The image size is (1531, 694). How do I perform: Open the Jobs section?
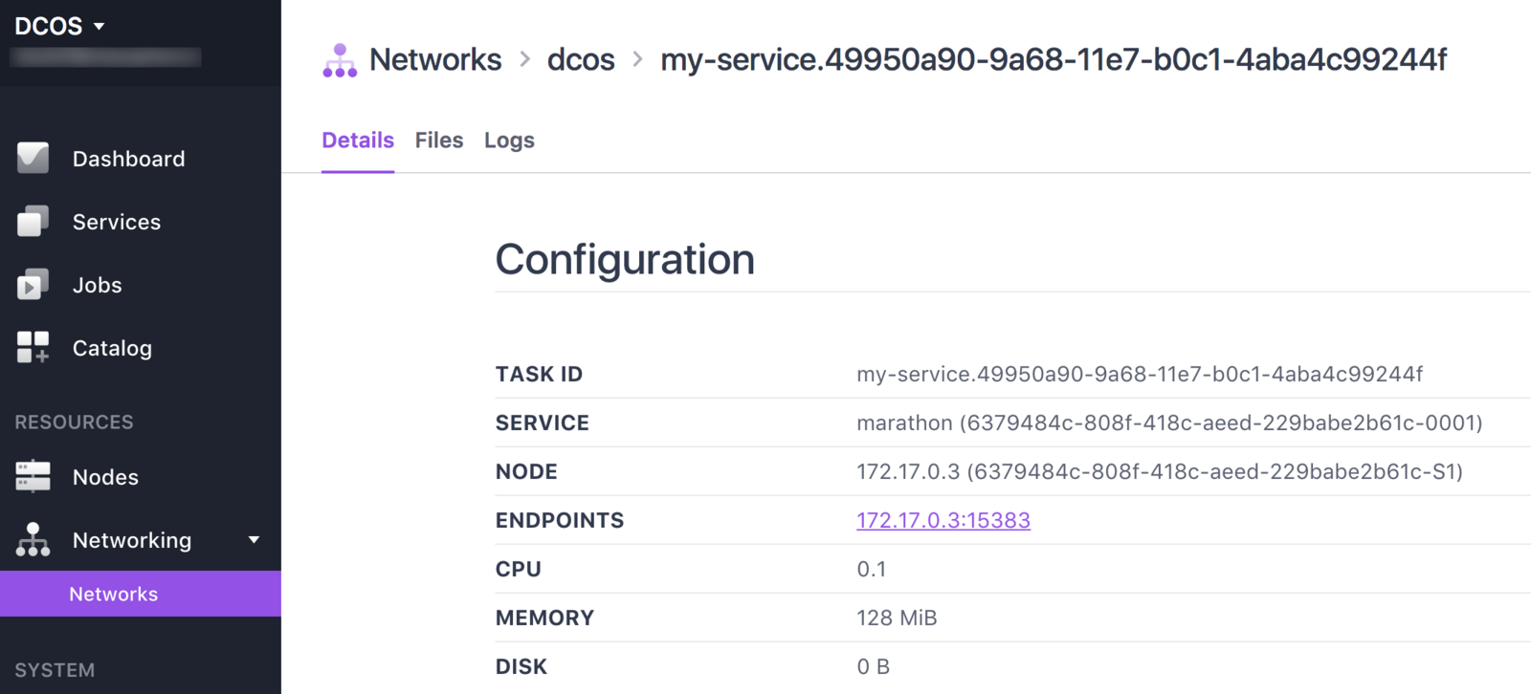pos(98,285)
